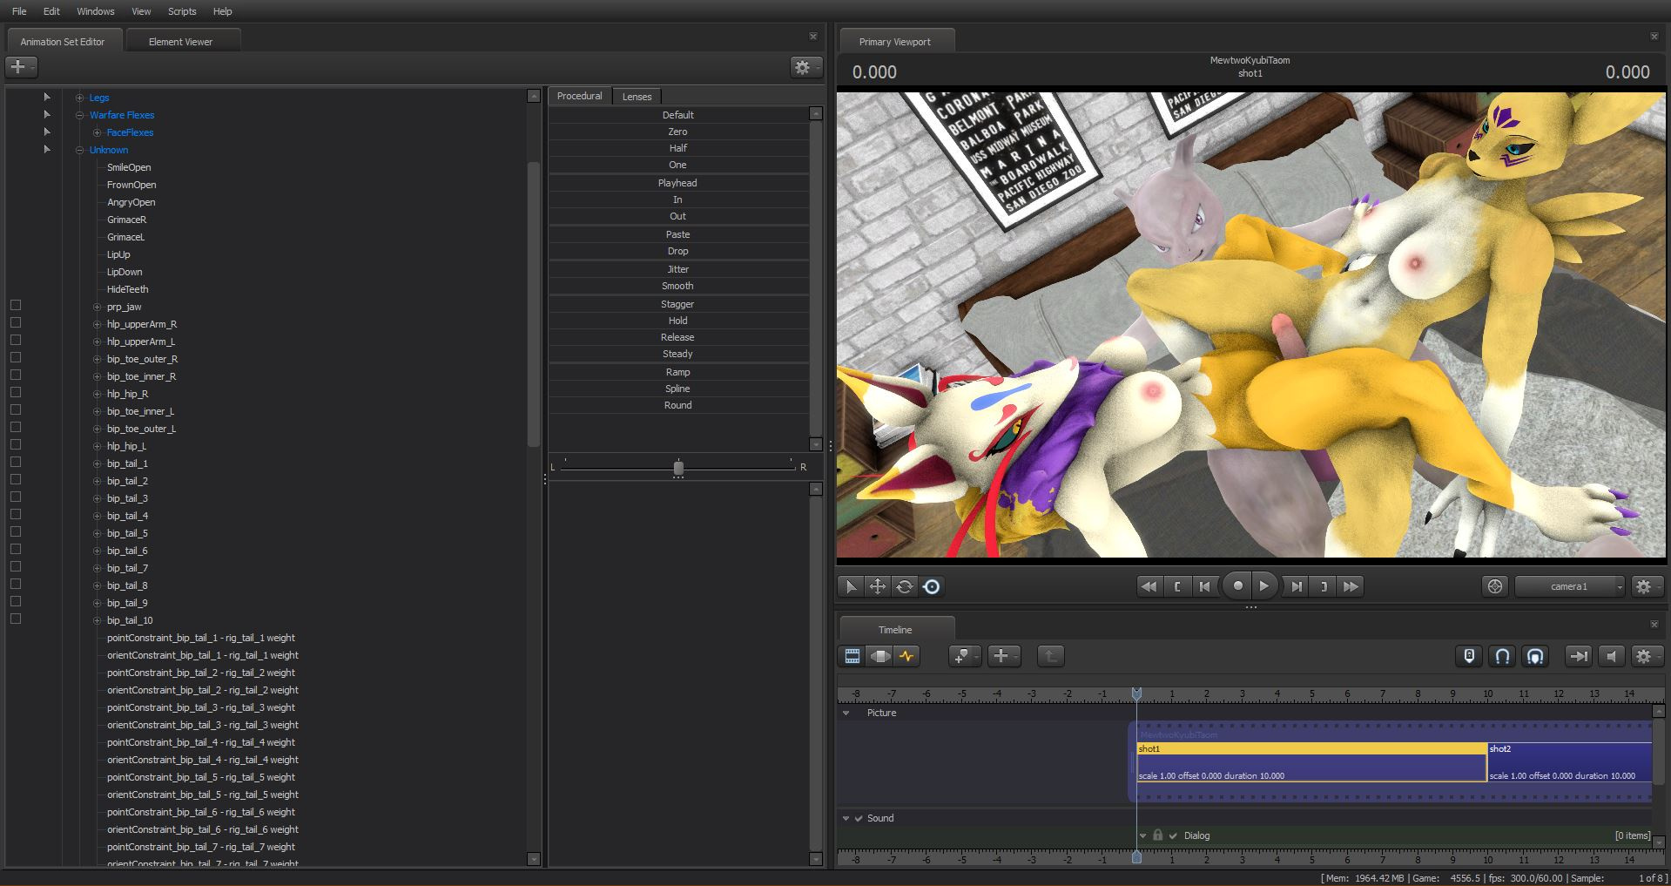Viewport: 1671px width, 886px height.
Task: Step forward one frame
Action: tap(1297, 586)
